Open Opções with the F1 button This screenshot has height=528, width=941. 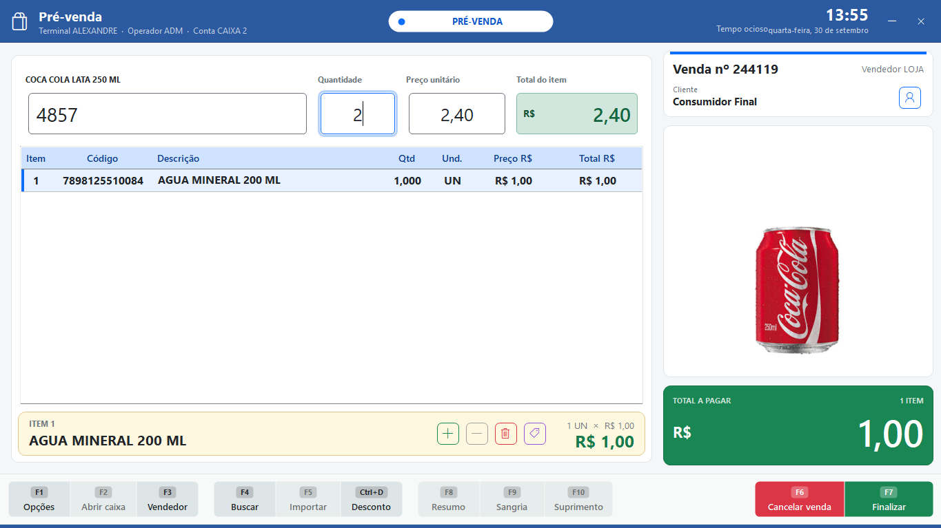point(39,500)
